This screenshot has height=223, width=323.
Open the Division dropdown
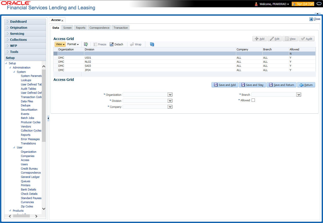pos(170,101)
